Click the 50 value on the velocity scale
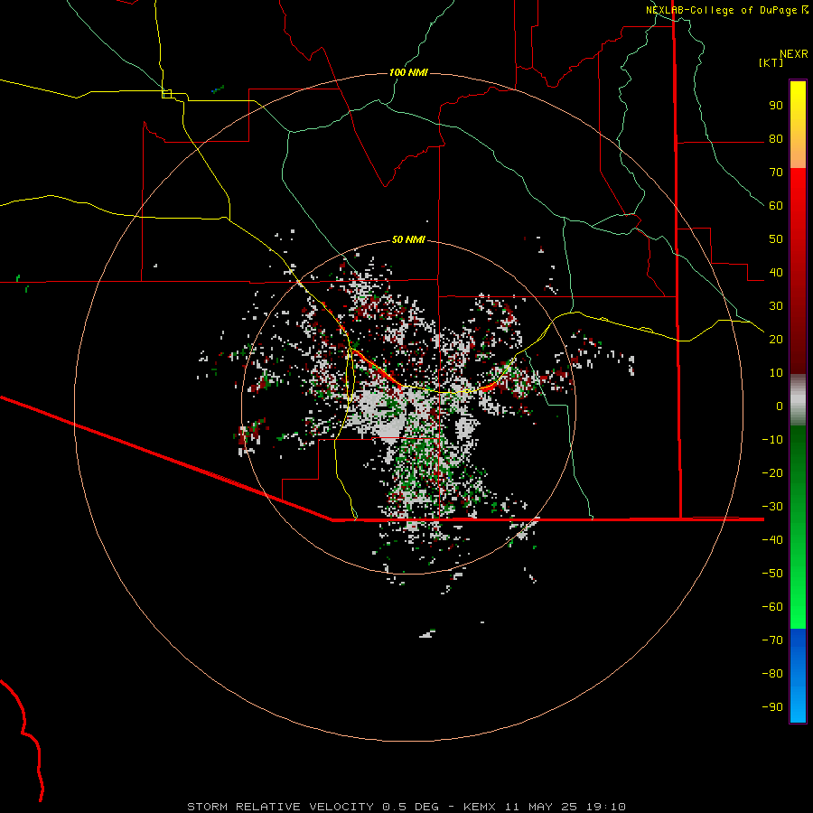Screen dimensions: 813x813 (x=776, y=239)
